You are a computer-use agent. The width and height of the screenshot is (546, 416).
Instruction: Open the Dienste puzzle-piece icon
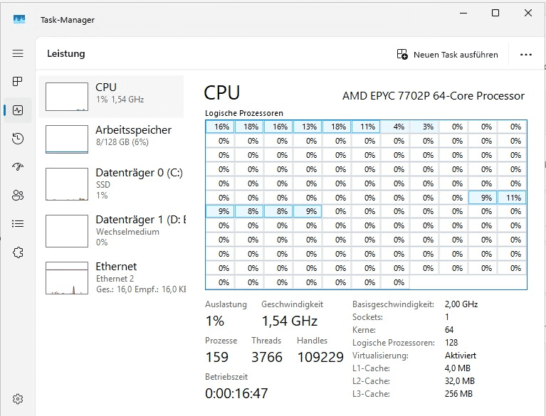tap(18, 252)
